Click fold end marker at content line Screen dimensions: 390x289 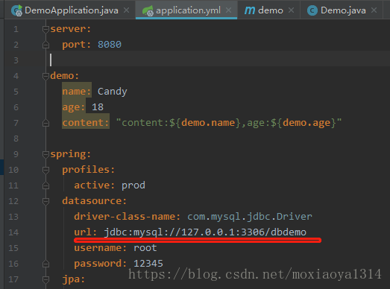tap(45, 123)
